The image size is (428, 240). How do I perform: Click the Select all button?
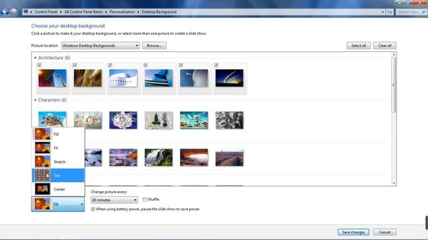(358, 45)
